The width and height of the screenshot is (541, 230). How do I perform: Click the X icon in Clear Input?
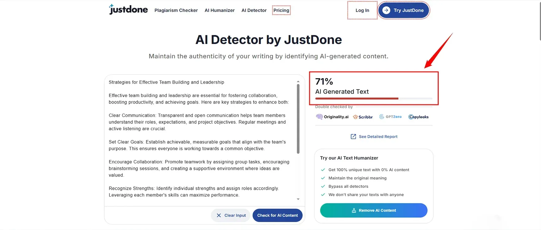(x=219, y=215)
